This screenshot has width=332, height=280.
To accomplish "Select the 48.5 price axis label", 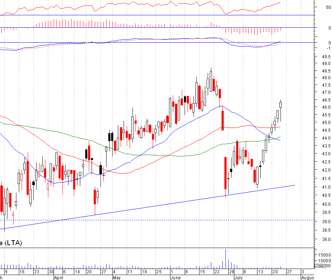I will tap(326, 71).
